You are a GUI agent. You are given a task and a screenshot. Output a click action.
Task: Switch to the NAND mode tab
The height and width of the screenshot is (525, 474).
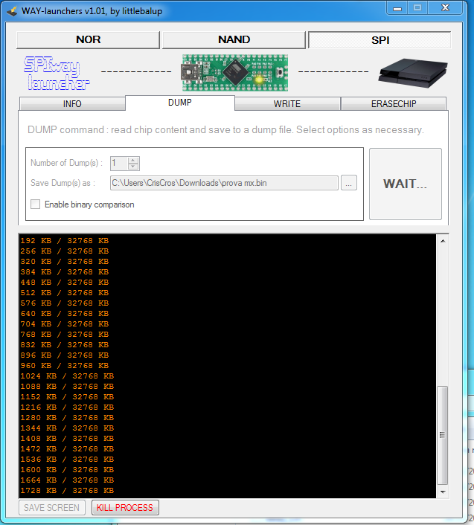point(234,39)
